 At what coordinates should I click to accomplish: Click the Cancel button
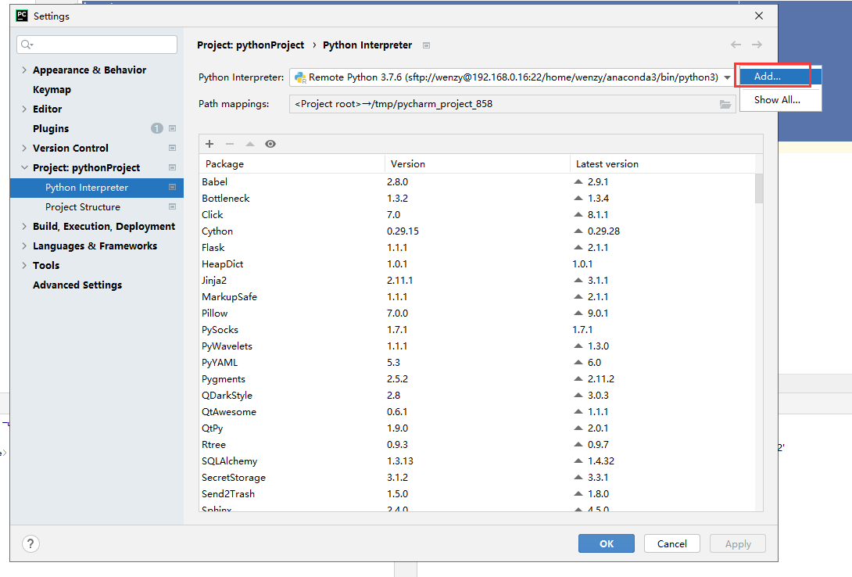671,543
